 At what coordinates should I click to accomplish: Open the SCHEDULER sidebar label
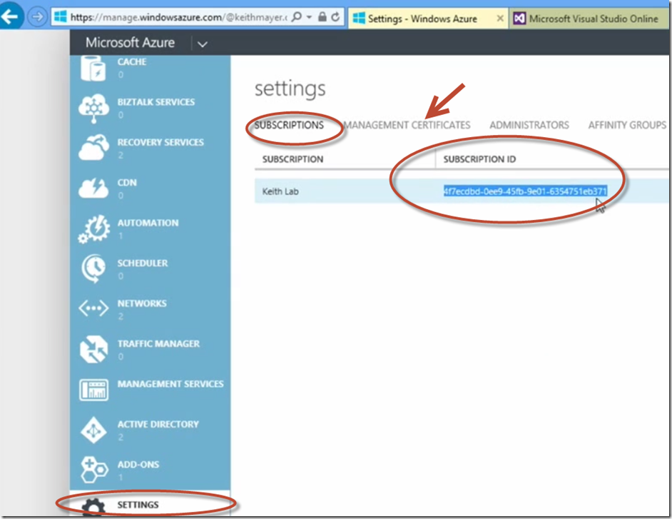tap(143, 263)
